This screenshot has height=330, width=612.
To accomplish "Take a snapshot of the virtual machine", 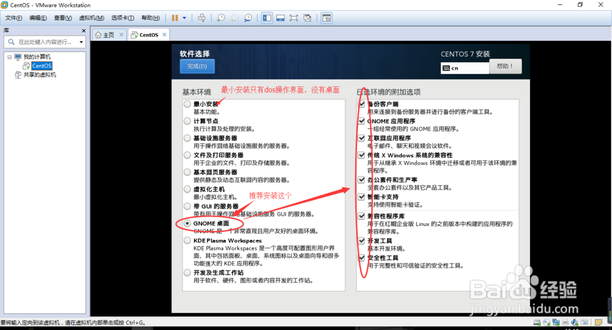I will 221,18.
